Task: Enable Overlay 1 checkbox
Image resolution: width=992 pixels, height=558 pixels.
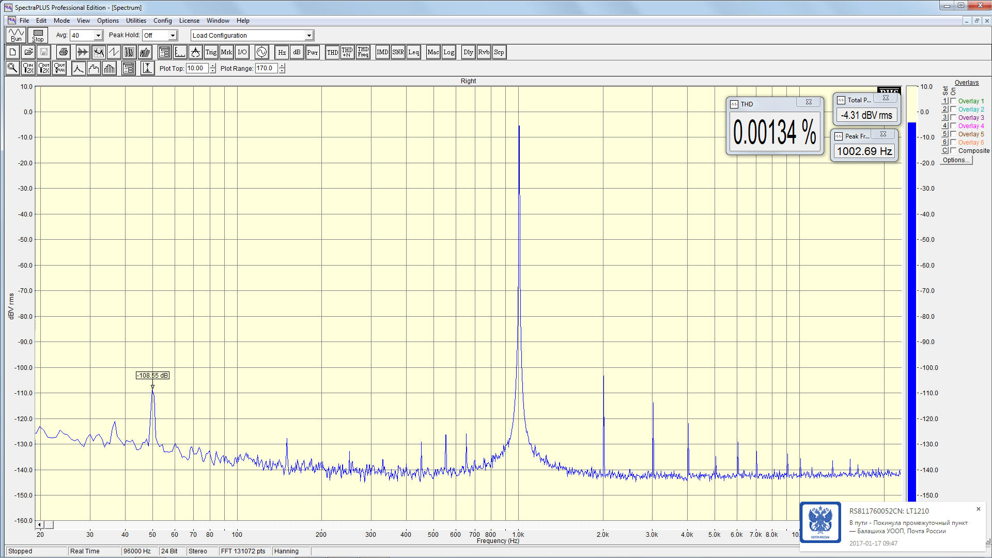Action: click(x=954, y=101)
